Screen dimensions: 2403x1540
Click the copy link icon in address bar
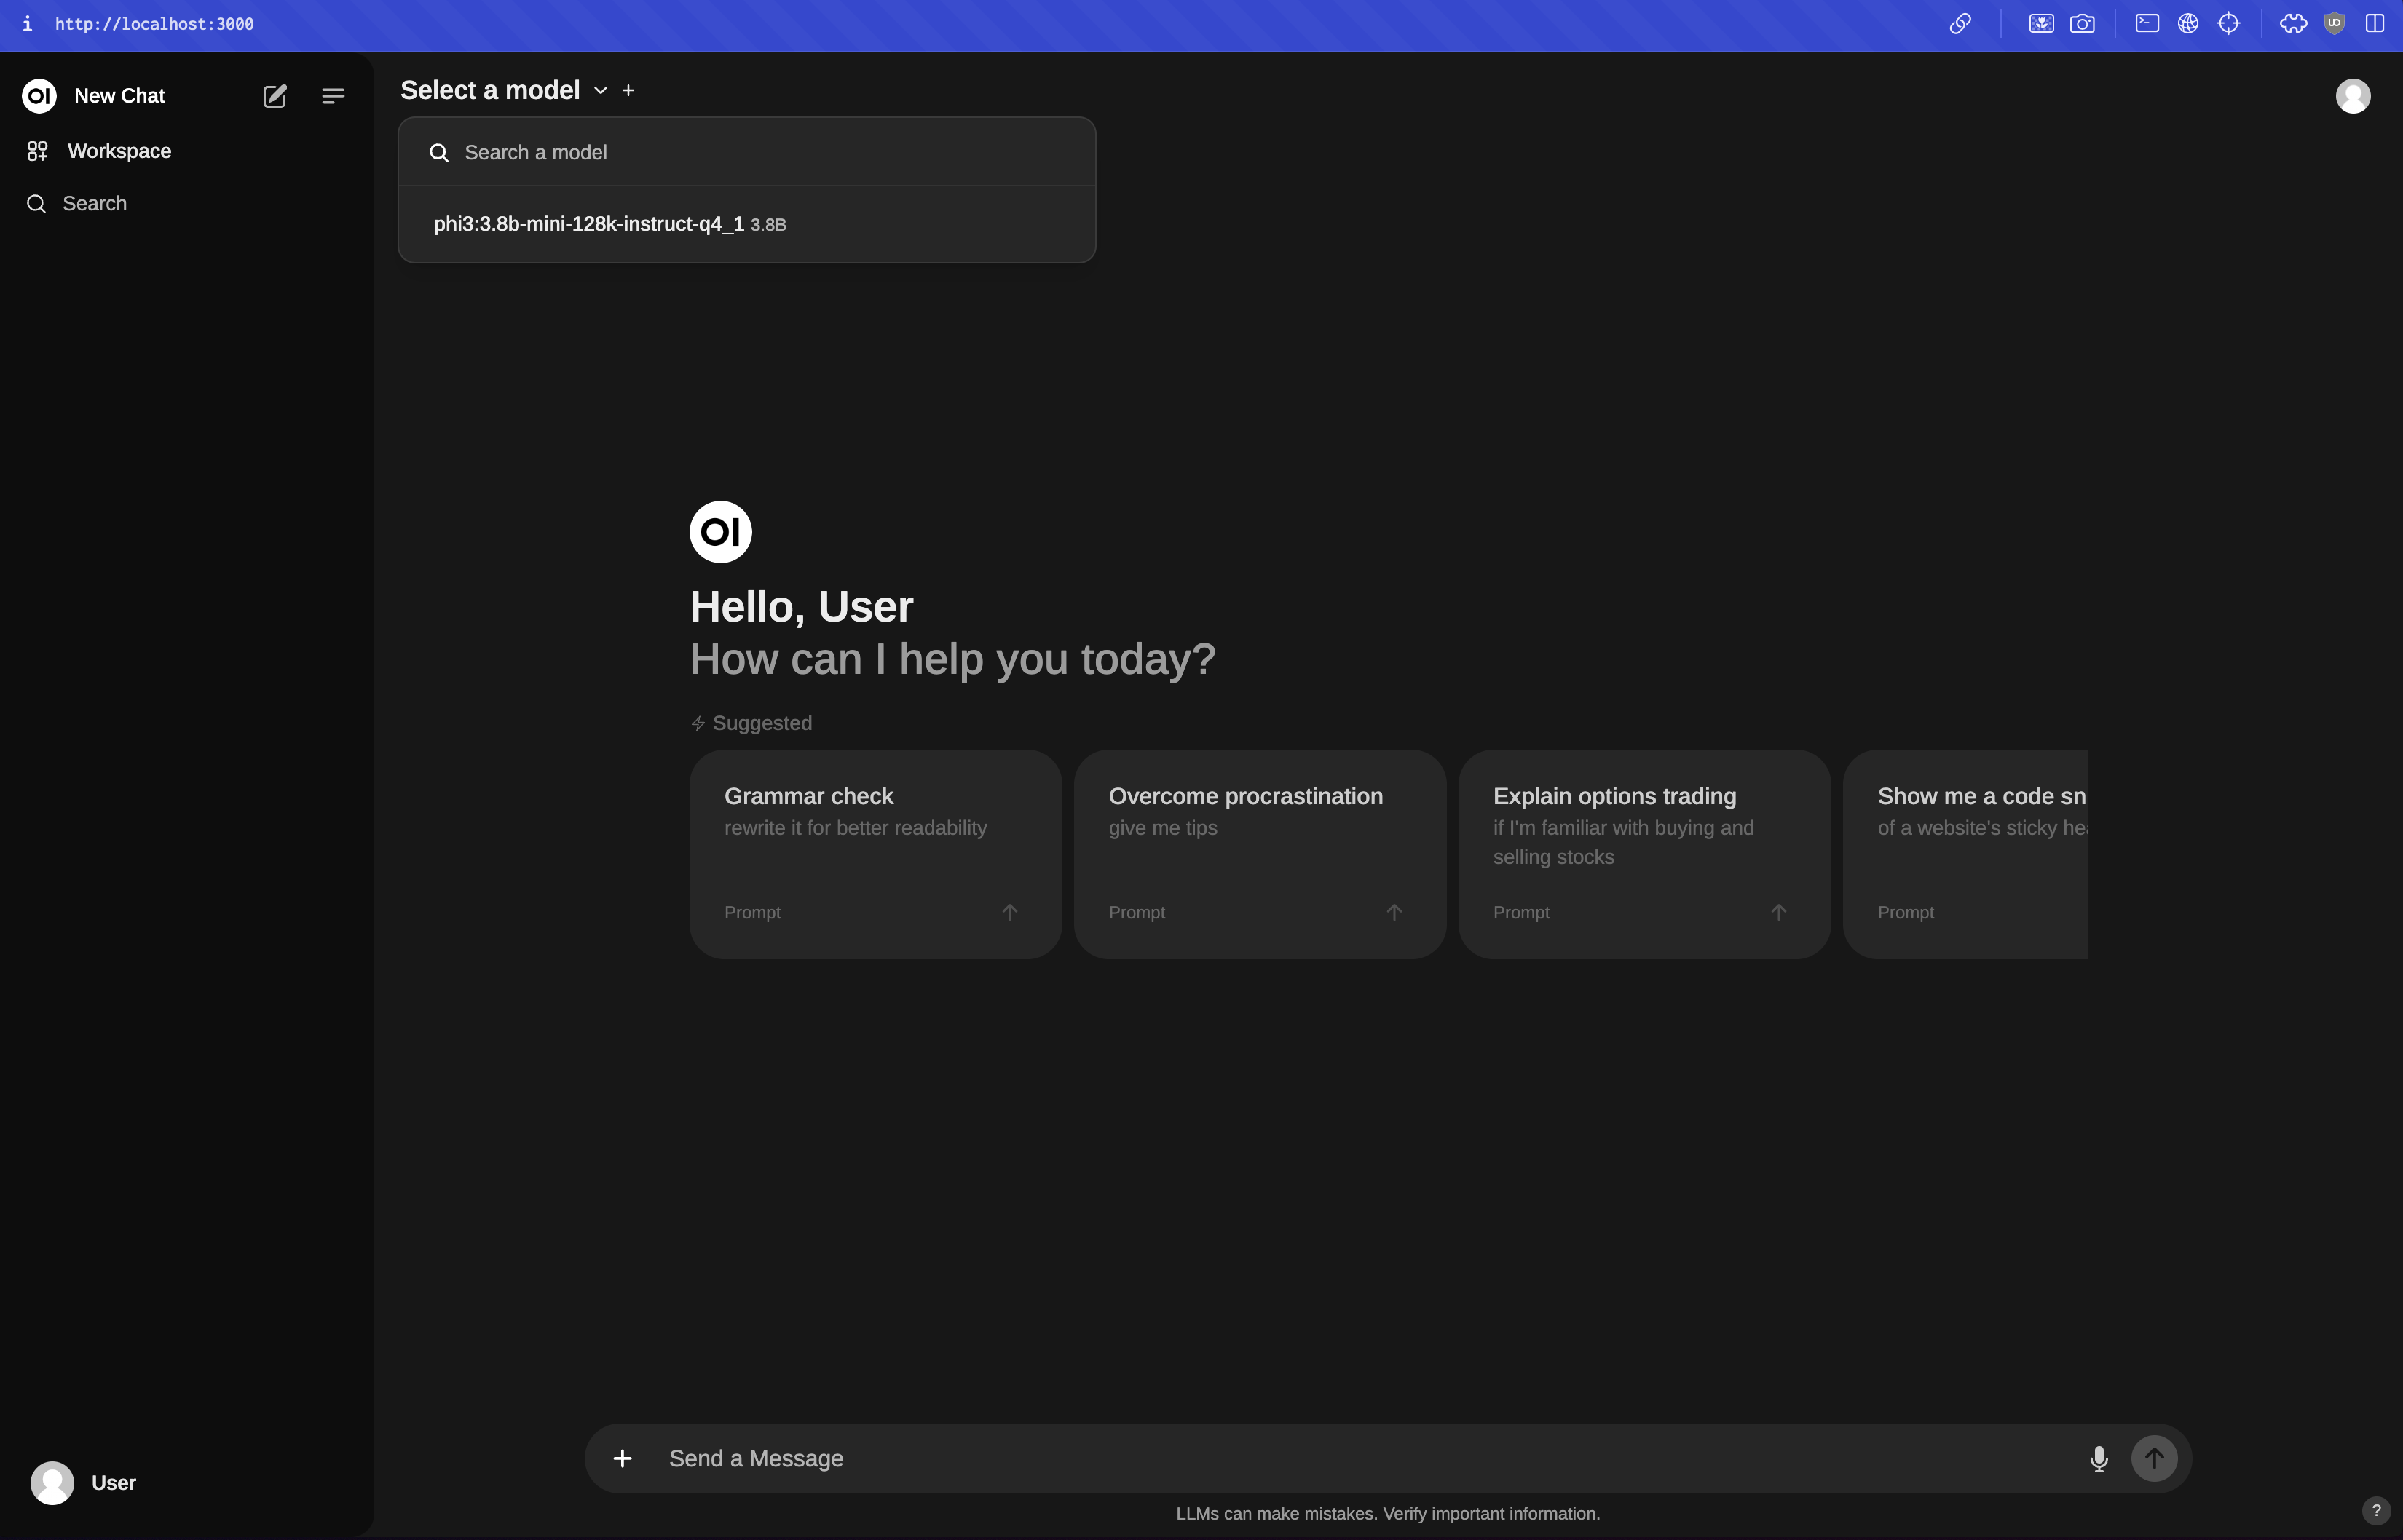(x=1960, y=24)
